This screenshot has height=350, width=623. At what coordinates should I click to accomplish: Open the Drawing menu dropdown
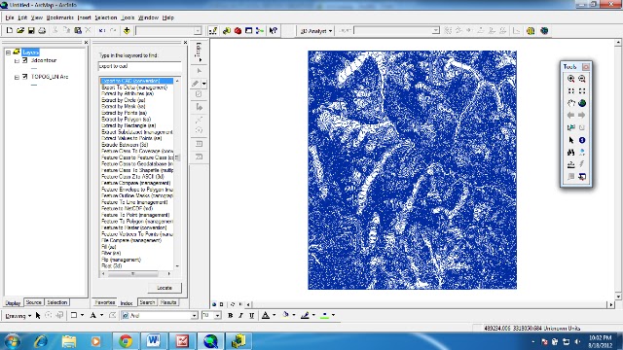tap(18, 316)
